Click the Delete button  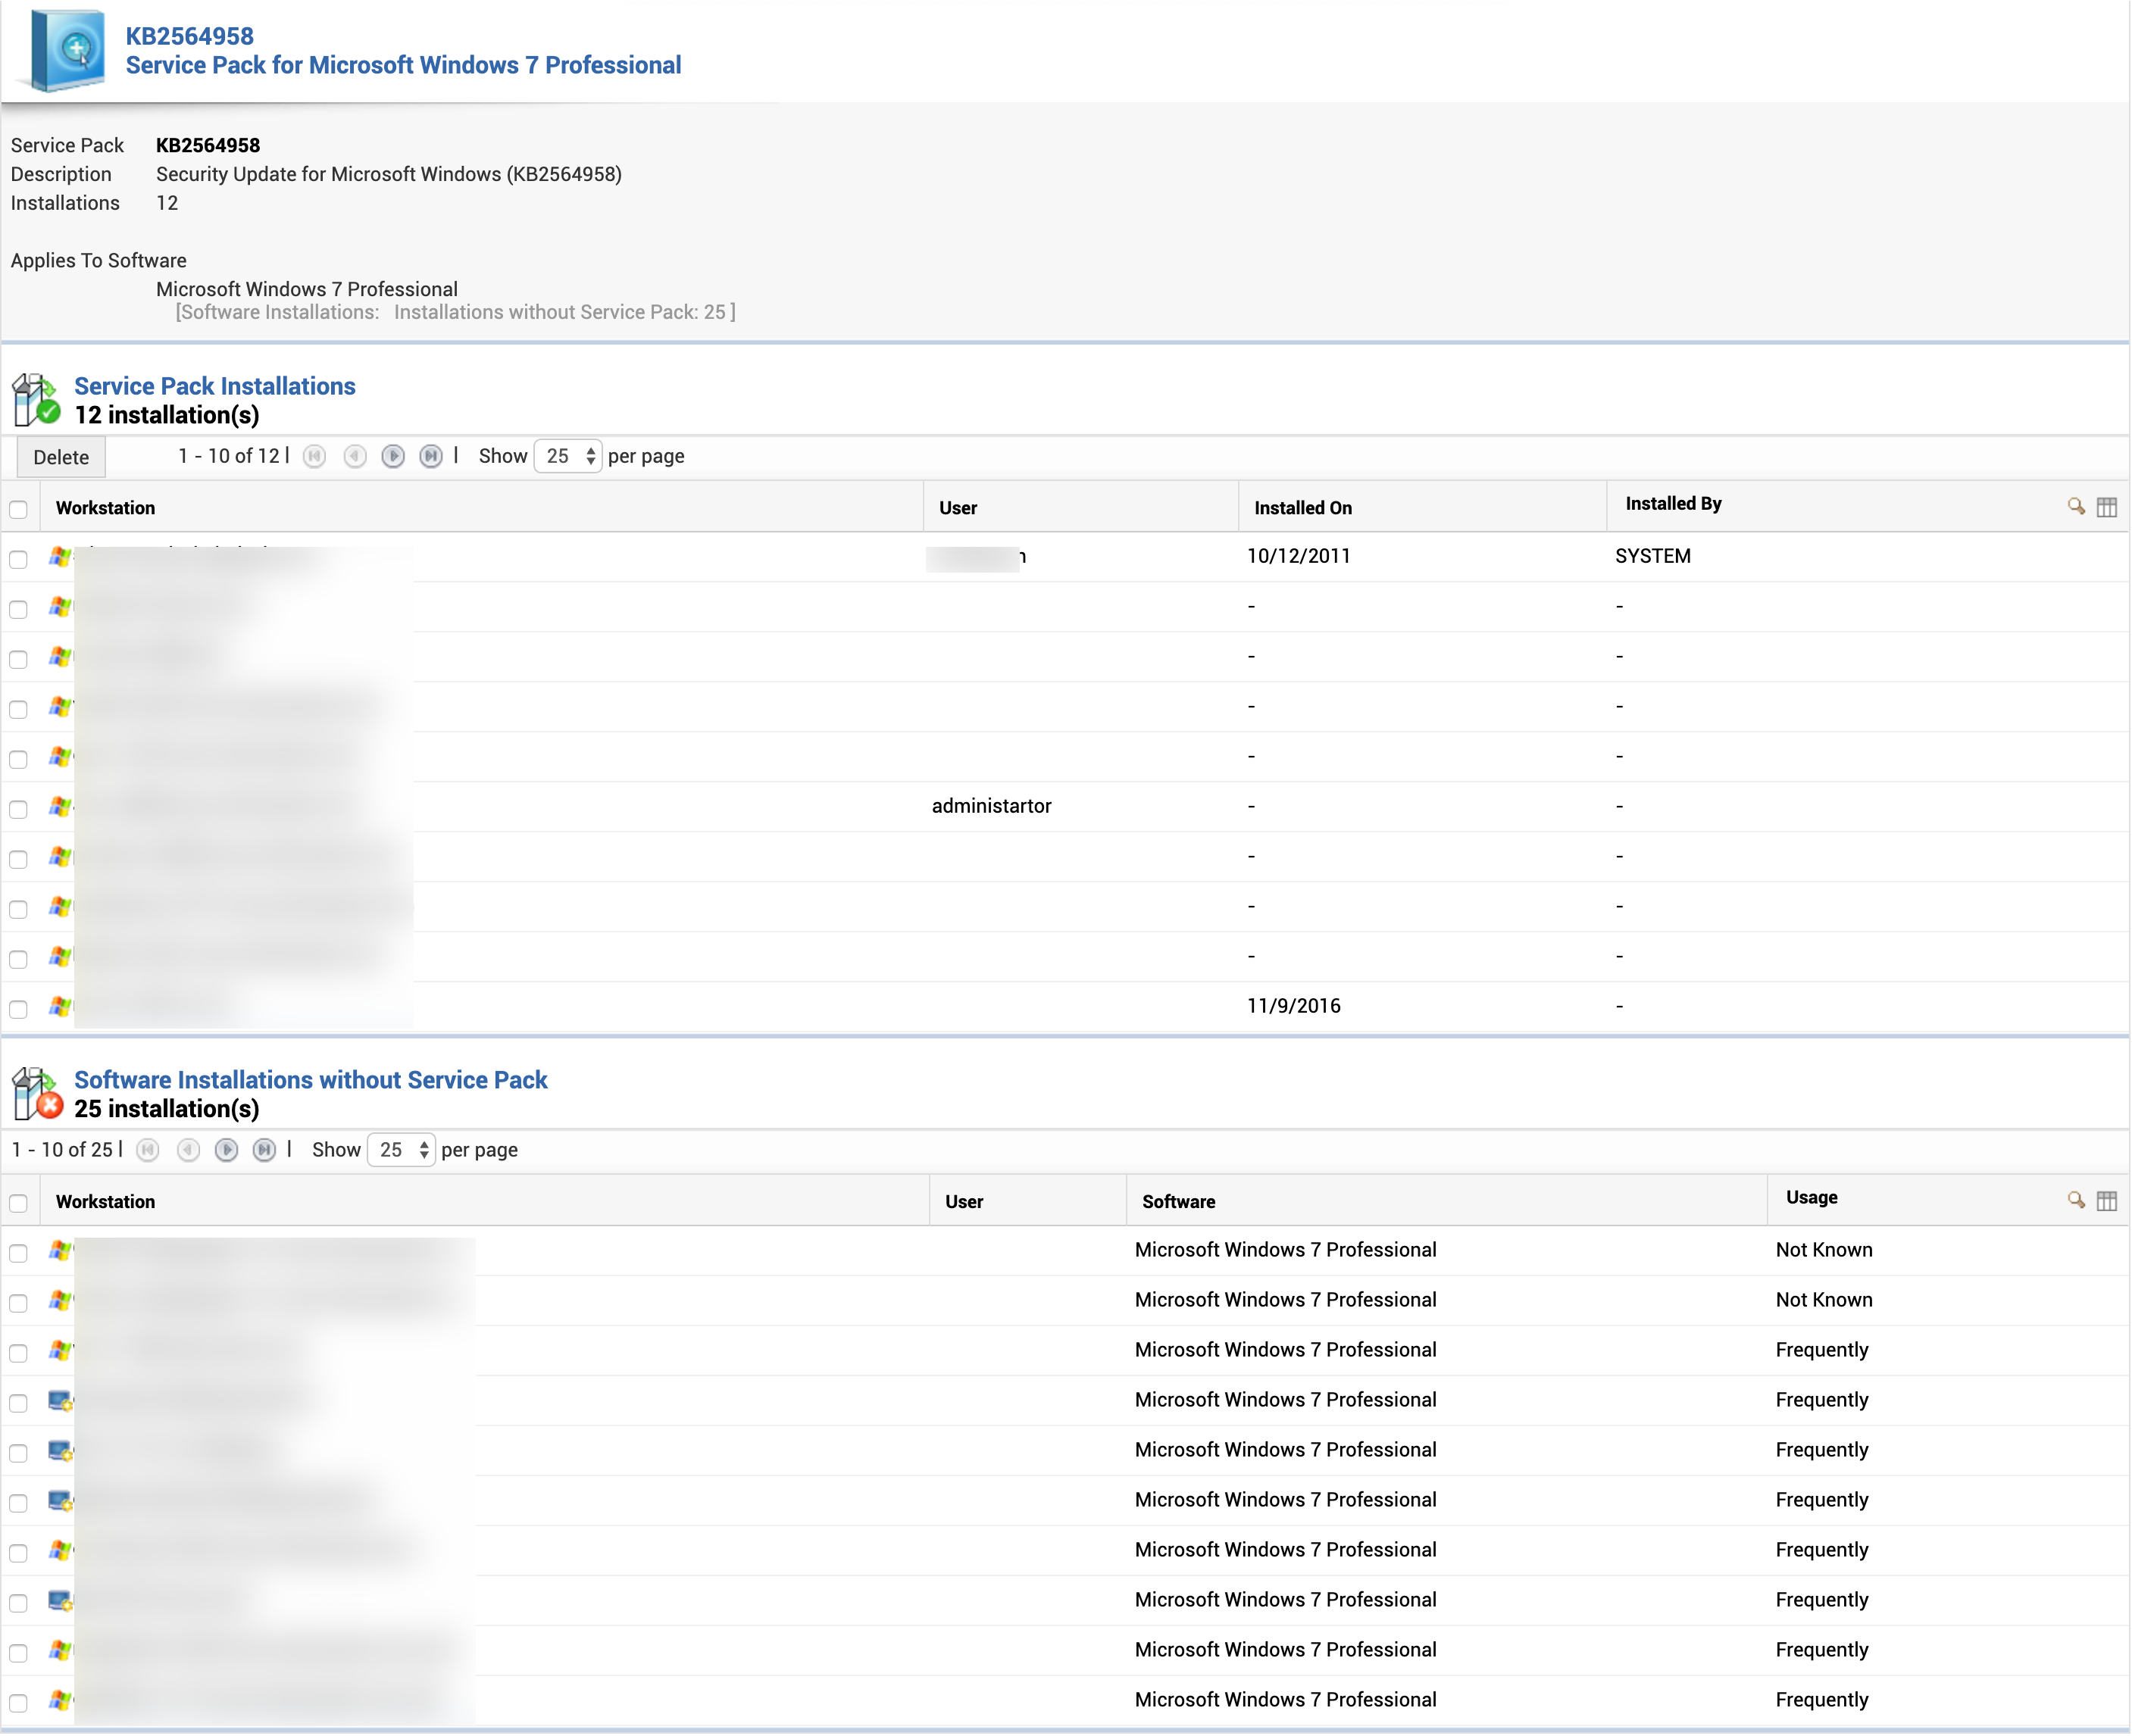coord(61,457)
